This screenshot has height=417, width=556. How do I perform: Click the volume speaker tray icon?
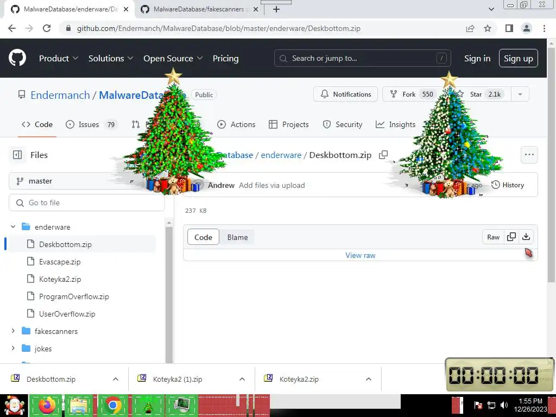click(x=504, y=405)
